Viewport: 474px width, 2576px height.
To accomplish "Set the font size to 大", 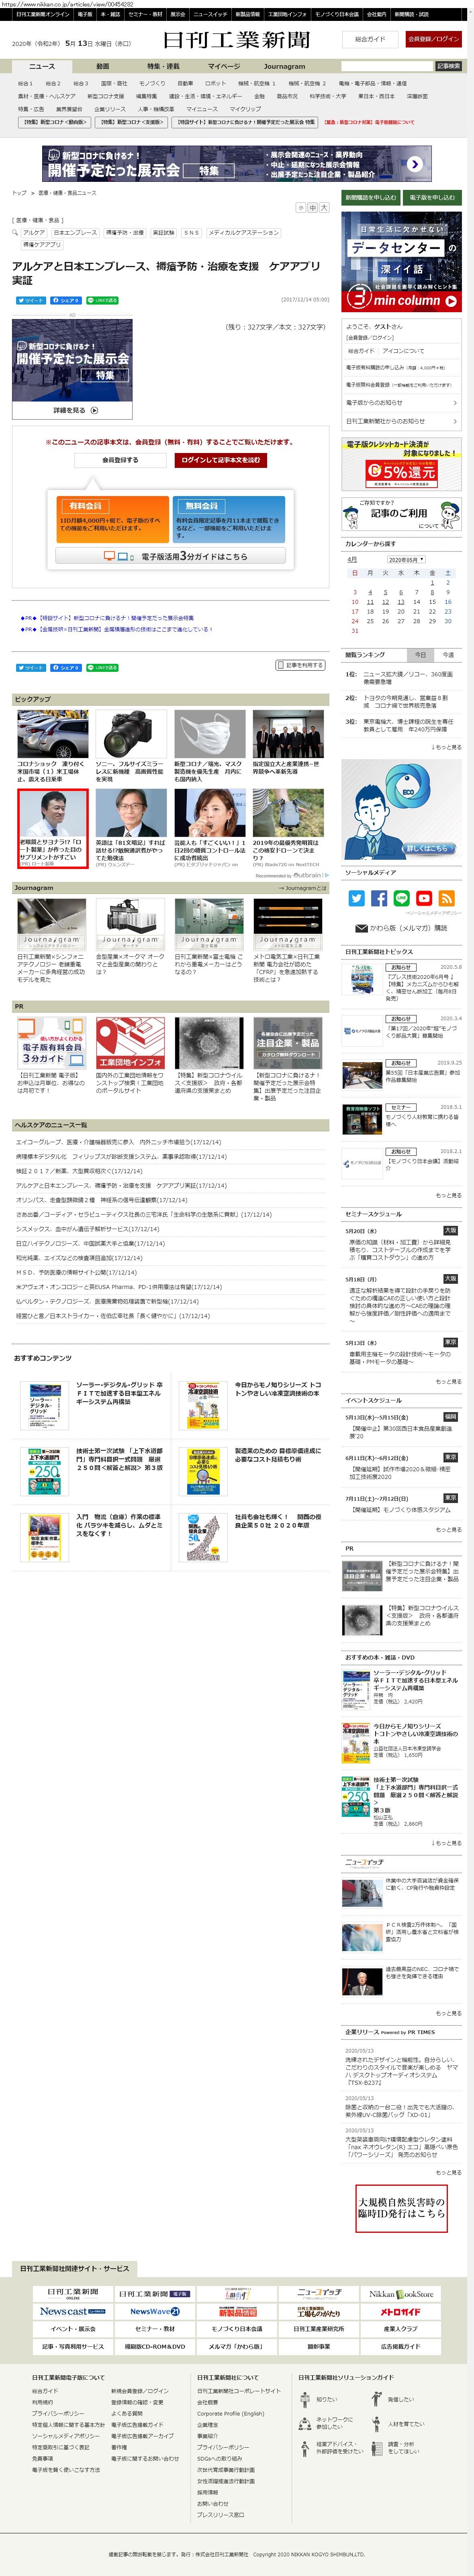I will click(x=323, y=208).
